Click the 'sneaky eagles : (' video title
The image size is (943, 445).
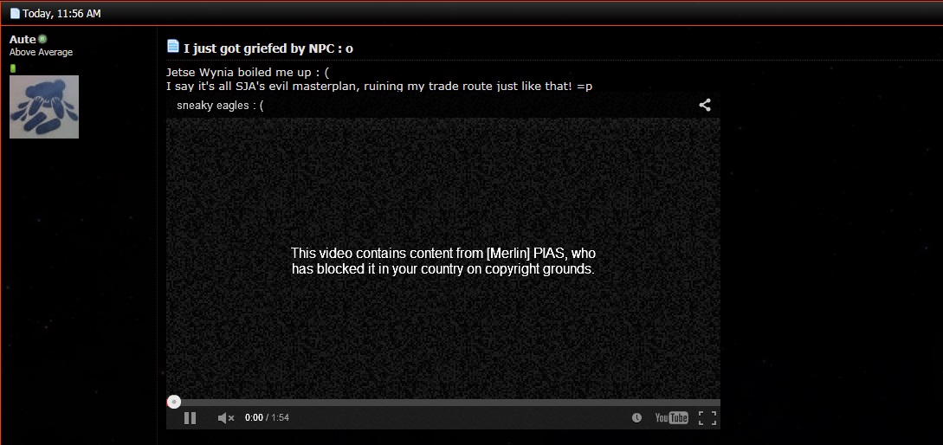coord(220,106)
